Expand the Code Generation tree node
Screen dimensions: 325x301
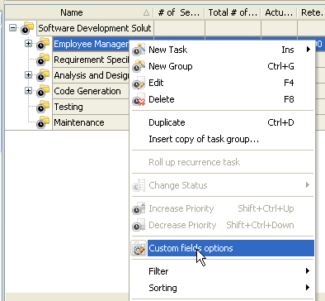click(28, 90)
